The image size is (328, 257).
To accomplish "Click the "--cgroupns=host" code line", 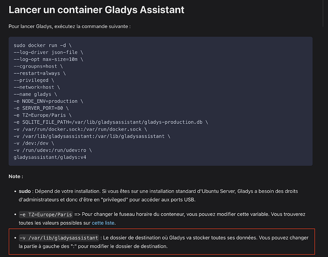I will coord(37,66).
